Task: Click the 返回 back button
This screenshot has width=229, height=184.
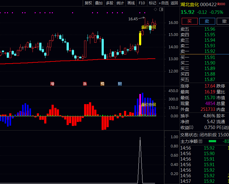Action: (174, 3)
